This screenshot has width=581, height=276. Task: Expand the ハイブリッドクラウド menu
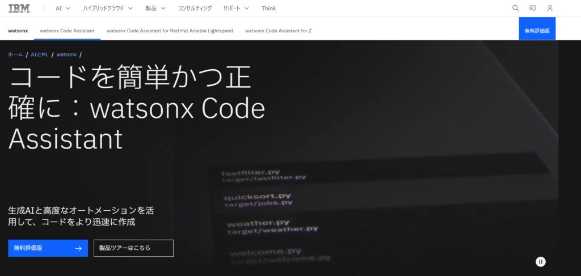(x=108, y=8)
